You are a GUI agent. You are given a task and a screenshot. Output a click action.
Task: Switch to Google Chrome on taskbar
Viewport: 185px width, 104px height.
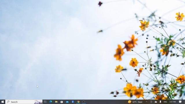pos(78,102)
